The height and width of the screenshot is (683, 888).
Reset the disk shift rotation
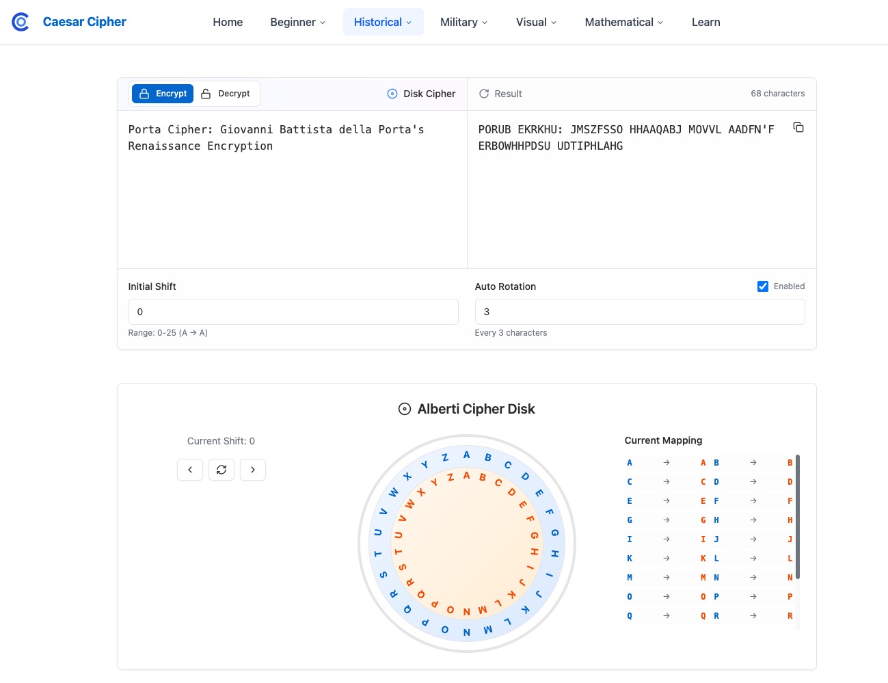pyautogui.click(x=221, y=470)
